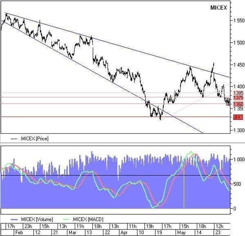Click the black Price legend line marker
The width and height of the screenshot is (245, 236).
point(14,139)
